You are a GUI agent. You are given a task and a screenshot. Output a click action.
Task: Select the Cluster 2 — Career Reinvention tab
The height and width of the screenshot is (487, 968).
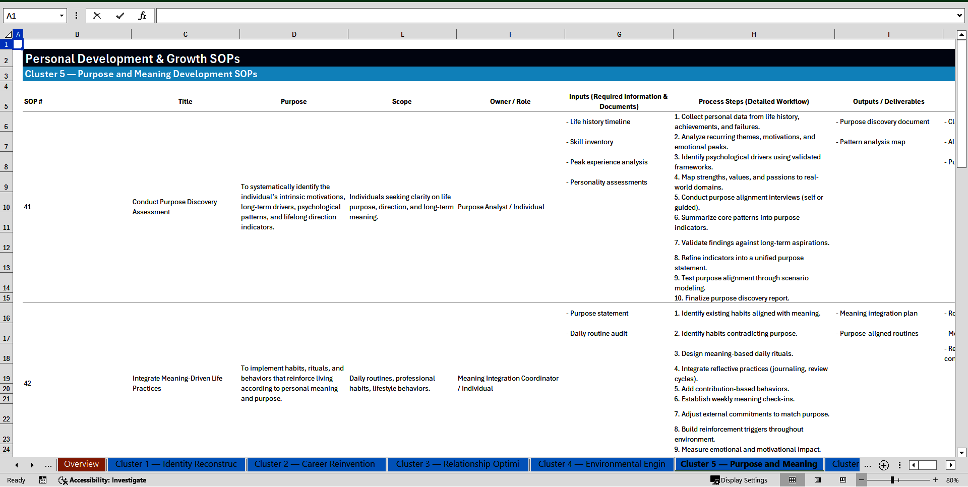pyautogui.click(x=316, y=464)
